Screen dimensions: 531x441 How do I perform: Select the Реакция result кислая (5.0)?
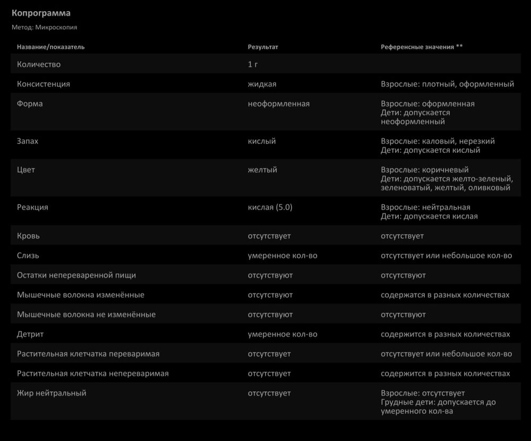(x=270, y=207)
